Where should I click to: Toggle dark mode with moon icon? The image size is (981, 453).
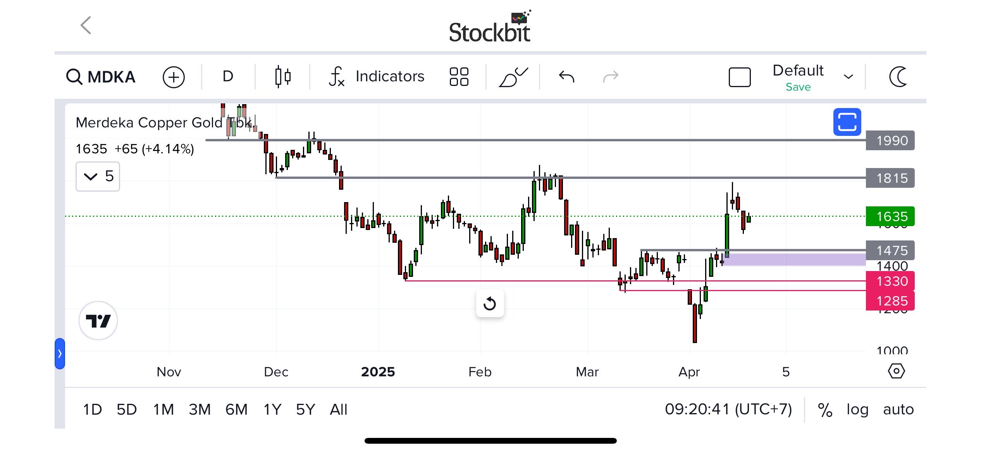tap(898, 77)
